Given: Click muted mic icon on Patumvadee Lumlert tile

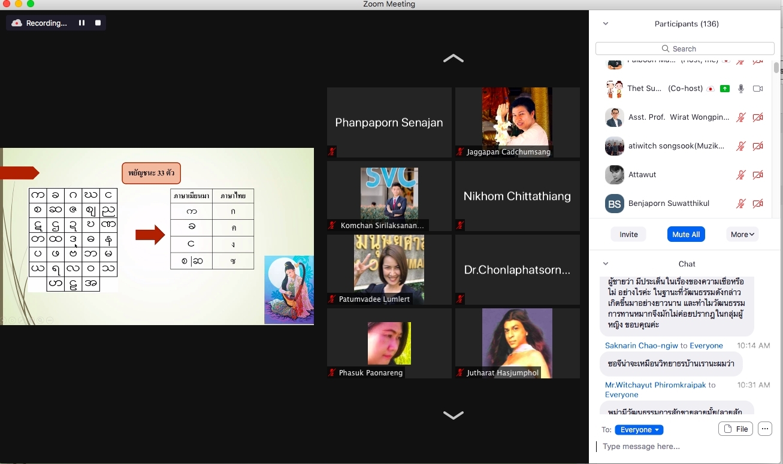Looking at the screenshot, I should pos(332,299).
